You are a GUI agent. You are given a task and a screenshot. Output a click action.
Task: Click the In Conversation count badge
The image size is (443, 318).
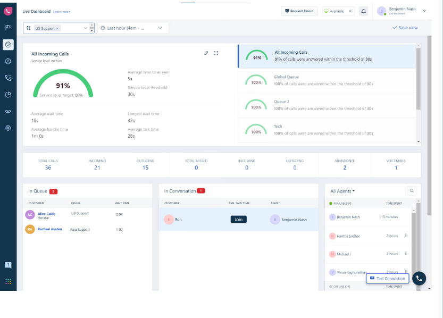coord(201,190)
